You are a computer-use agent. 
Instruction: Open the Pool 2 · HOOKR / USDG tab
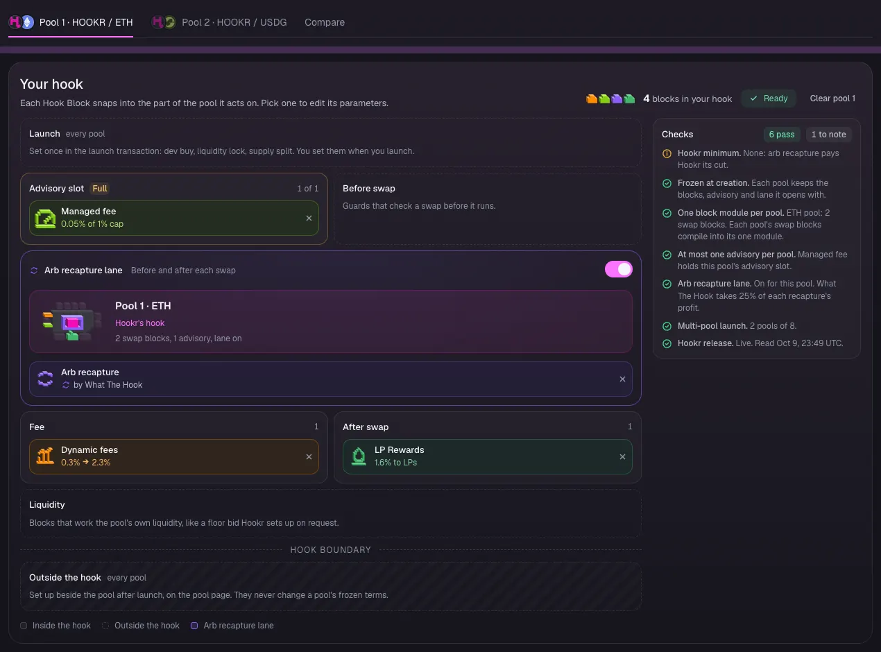coord(219,22)
